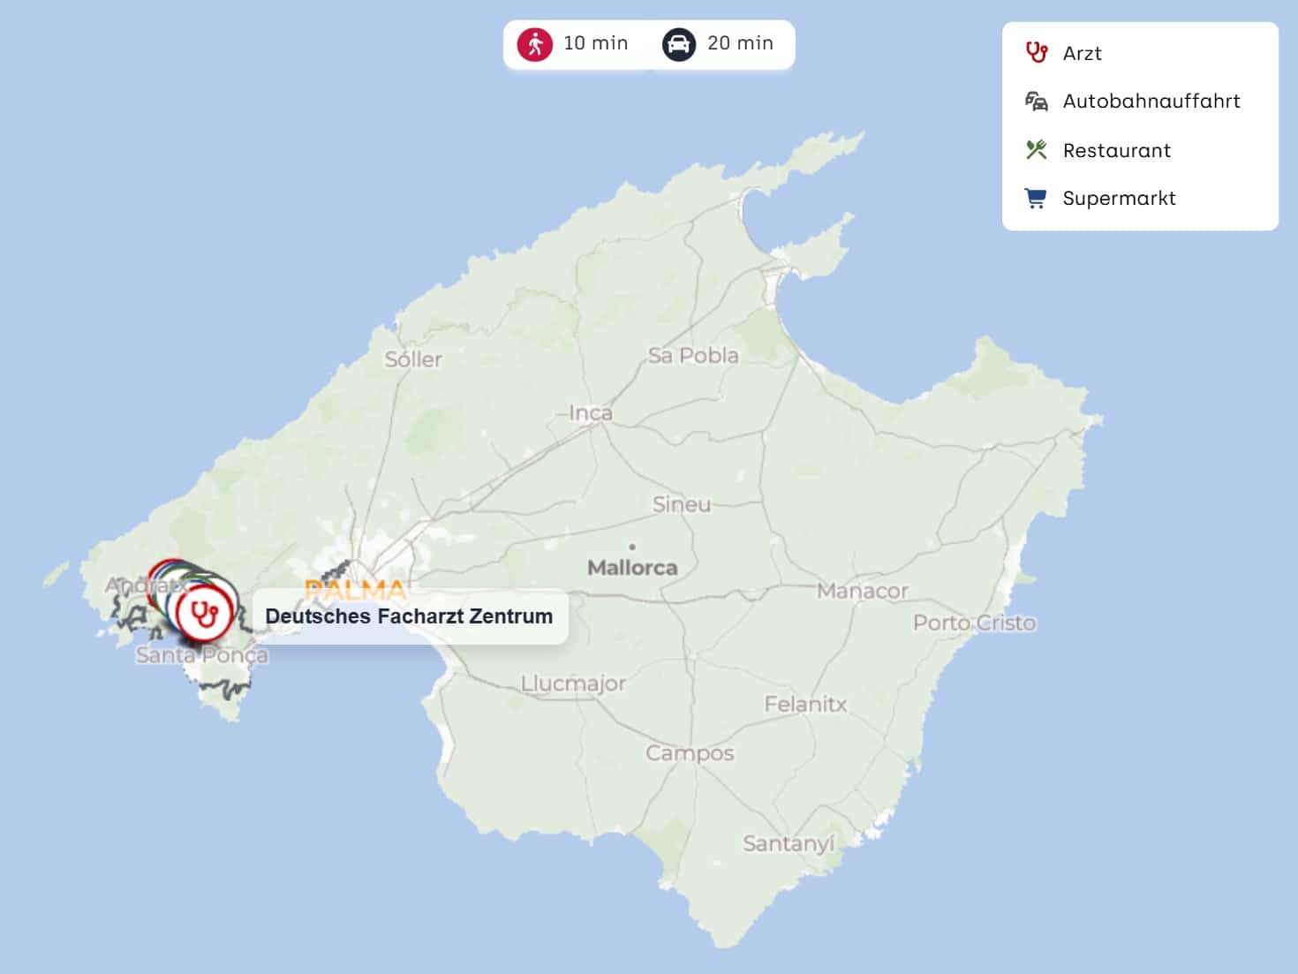Select the walking pedestrian icon
Viewport: 1298px width, 974px height.
(x=535, y=44)
